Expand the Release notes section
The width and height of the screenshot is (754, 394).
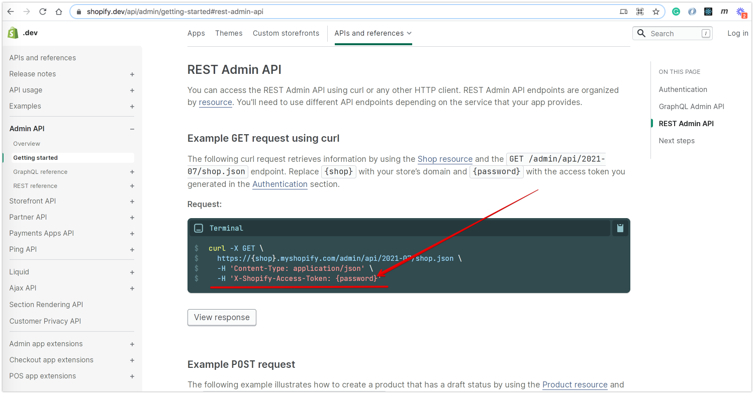[132, 74]
